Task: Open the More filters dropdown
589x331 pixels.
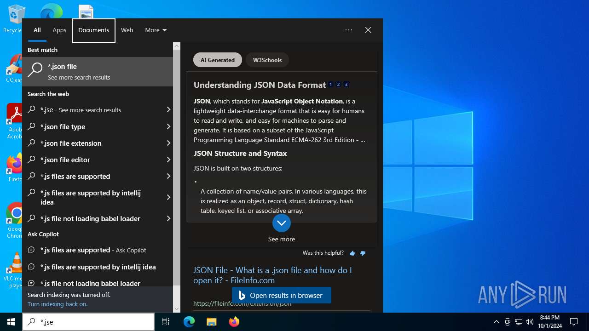Action: [156, 30]
